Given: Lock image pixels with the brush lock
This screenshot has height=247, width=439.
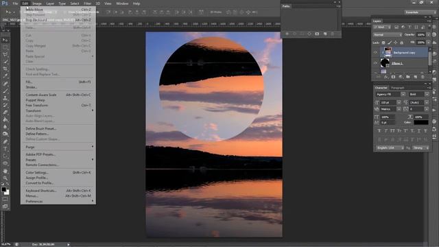Looking at the screenshot, I should [x=390, y=43].
